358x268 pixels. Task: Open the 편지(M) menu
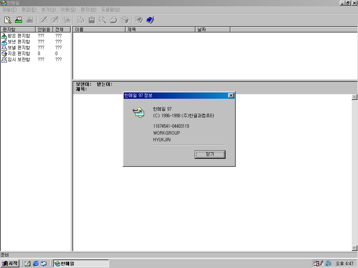click(x=88, y=9)
